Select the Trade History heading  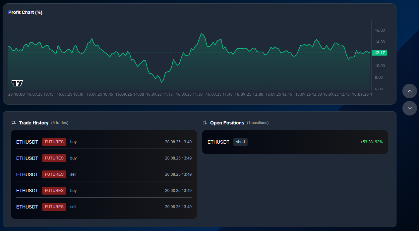pyautogui.click(x=34, y=123)
